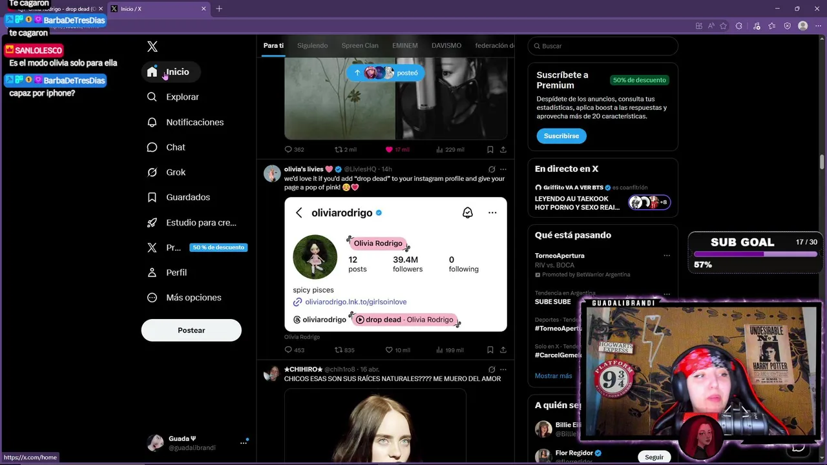The image size is (827, 465).
Task: Open browser extensions icon
Action: tap(739, 26)
